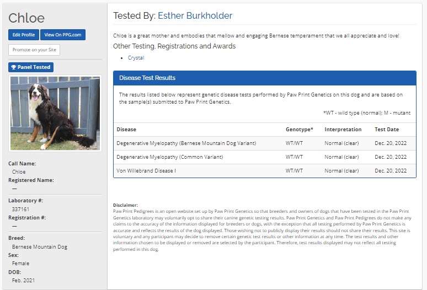Click the Chloe name heading
Screen dimensions: 427x290
26,18
